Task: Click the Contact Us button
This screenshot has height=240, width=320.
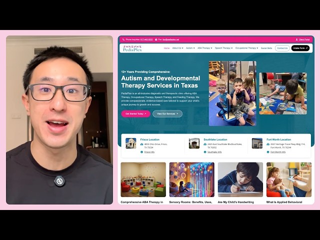Action: click(282, 48)
